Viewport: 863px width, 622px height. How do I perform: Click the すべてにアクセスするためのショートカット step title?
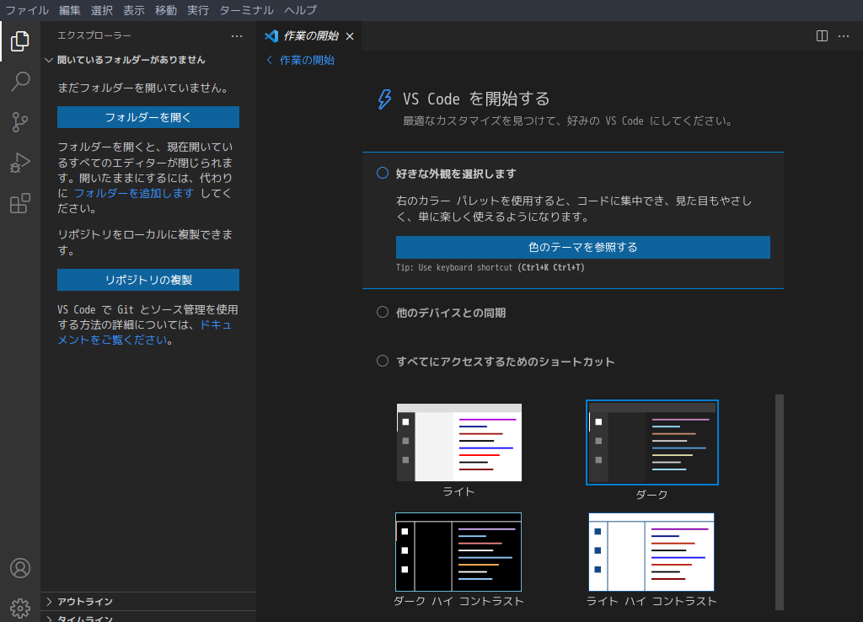(506, 362)
